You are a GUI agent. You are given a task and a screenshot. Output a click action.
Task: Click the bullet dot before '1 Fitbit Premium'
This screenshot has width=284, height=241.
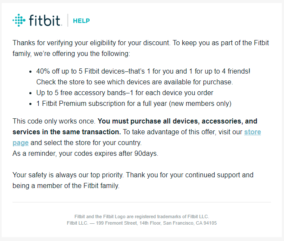pos(30,104)
